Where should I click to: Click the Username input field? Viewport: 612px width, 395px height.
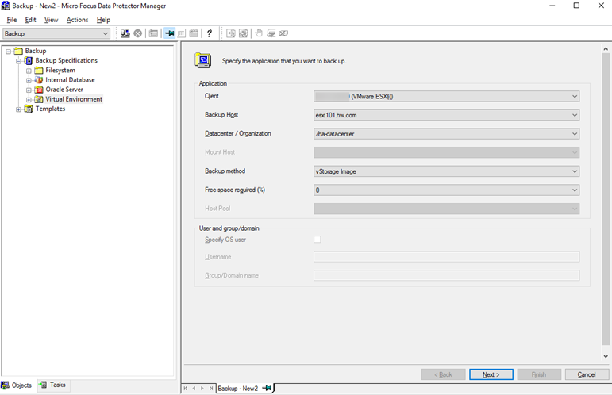pos(447,256)
